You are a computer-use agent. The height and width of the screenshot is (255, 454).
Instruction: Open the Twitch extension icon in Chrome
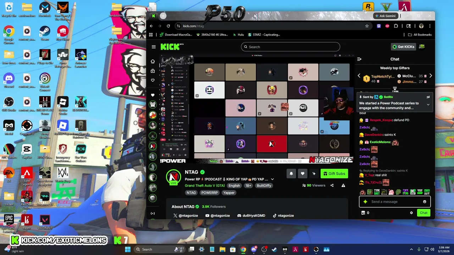click(379, 26)
